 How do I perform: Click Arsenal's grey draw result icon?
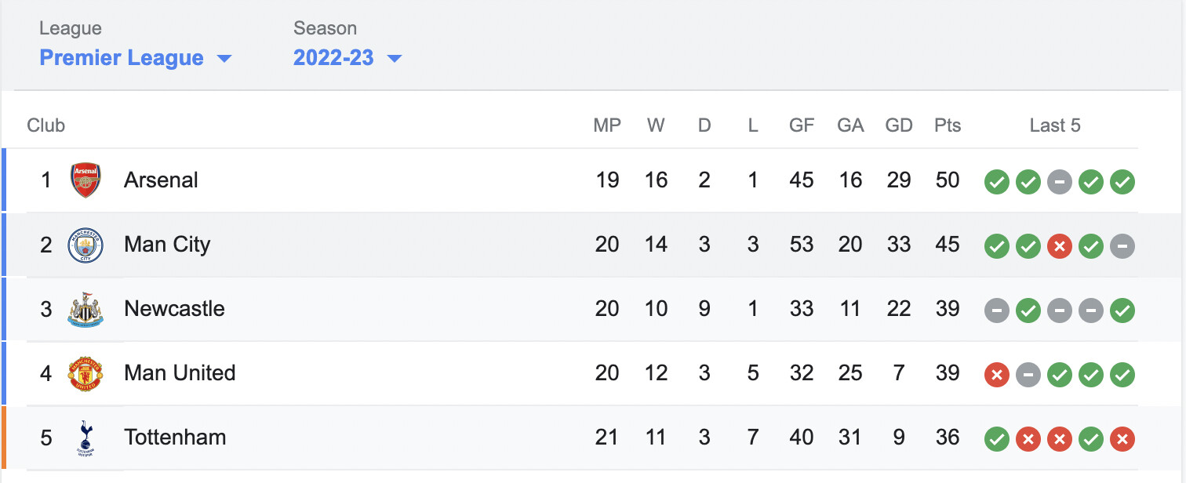[x=1059, y=183]
